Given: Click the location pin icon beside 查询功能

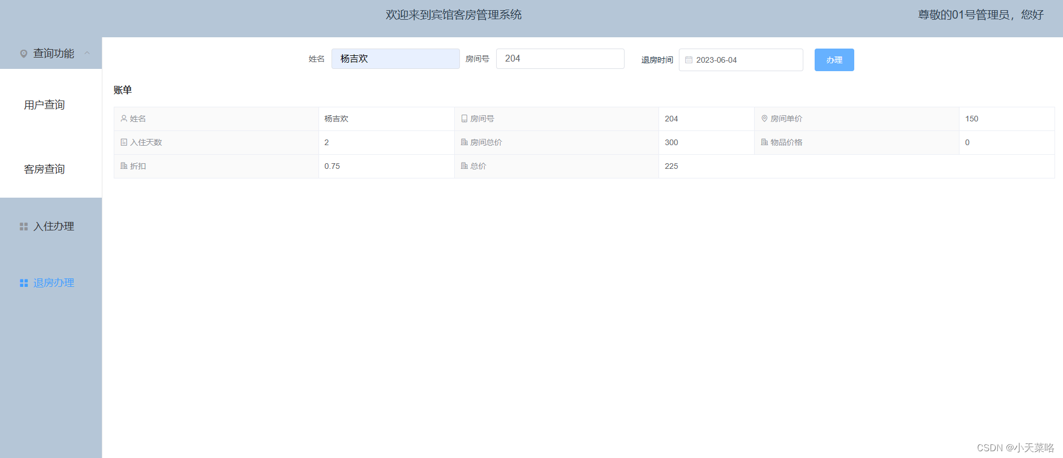Looking at the screenshot, I should (x=24, y=54).
